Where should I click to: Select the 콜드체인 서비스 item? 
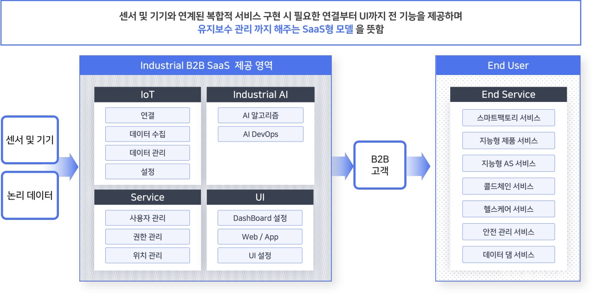point(508,186)
